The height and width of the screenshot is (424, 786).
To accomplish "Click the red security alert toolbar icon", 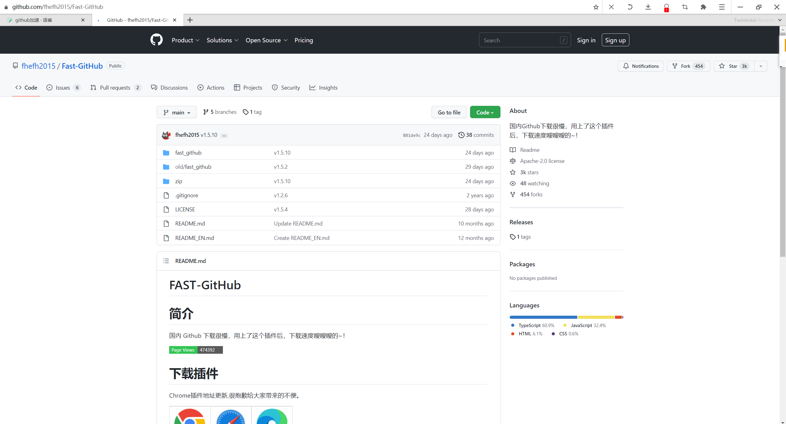I will tap(667, 7).
